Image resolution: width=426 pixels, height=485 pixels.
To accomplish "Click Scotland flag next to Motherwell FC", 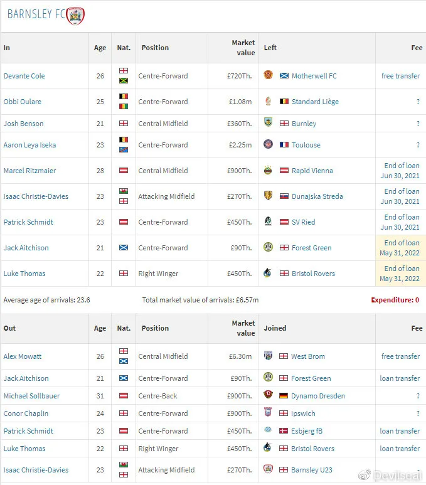I will pos(284,76).
